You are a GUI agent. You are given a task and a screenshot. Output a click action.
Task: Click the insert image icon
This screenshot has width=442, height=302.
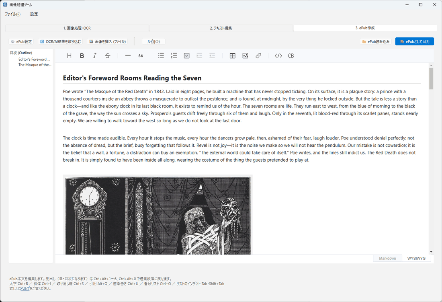[x=245, y=56]
